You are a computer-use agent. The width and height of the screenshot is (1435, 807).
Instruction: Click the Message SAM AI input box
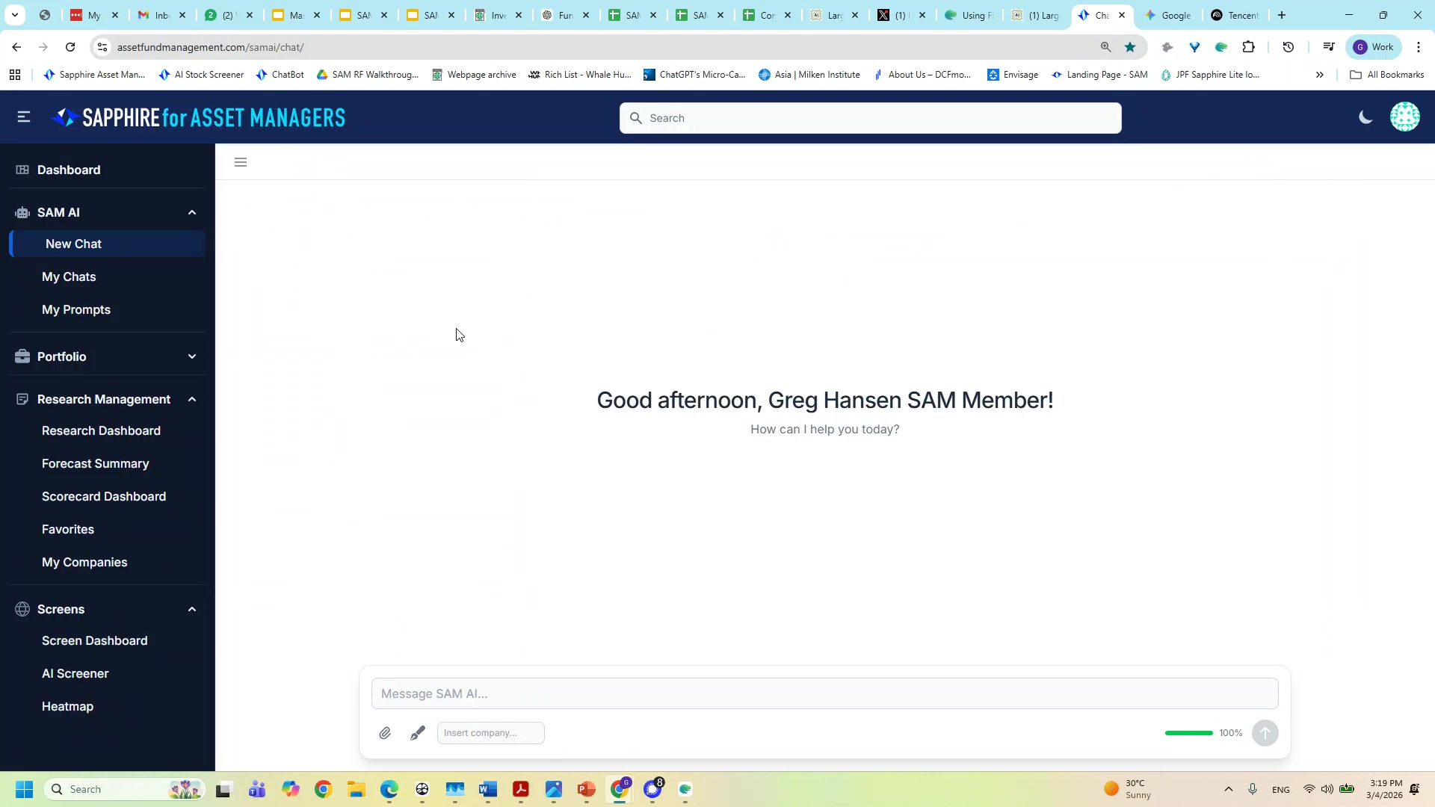824,694
